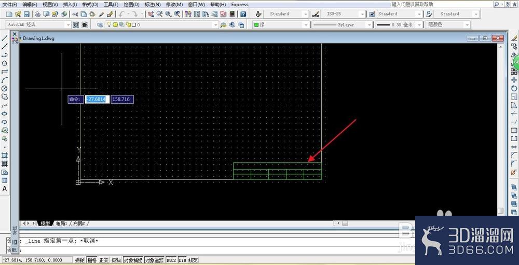519x265 pixels.
Task: Undo the last action with the Undo arrow
Action: pos(121,14)
